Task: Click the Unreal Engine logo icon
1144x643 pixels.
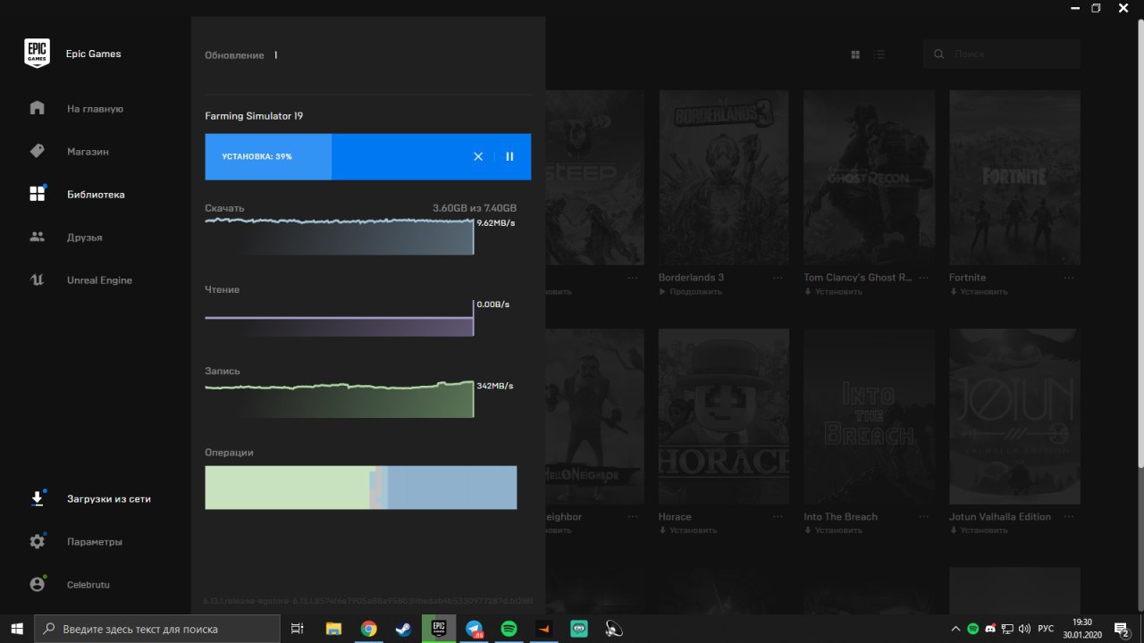Action: pos(38,280)
